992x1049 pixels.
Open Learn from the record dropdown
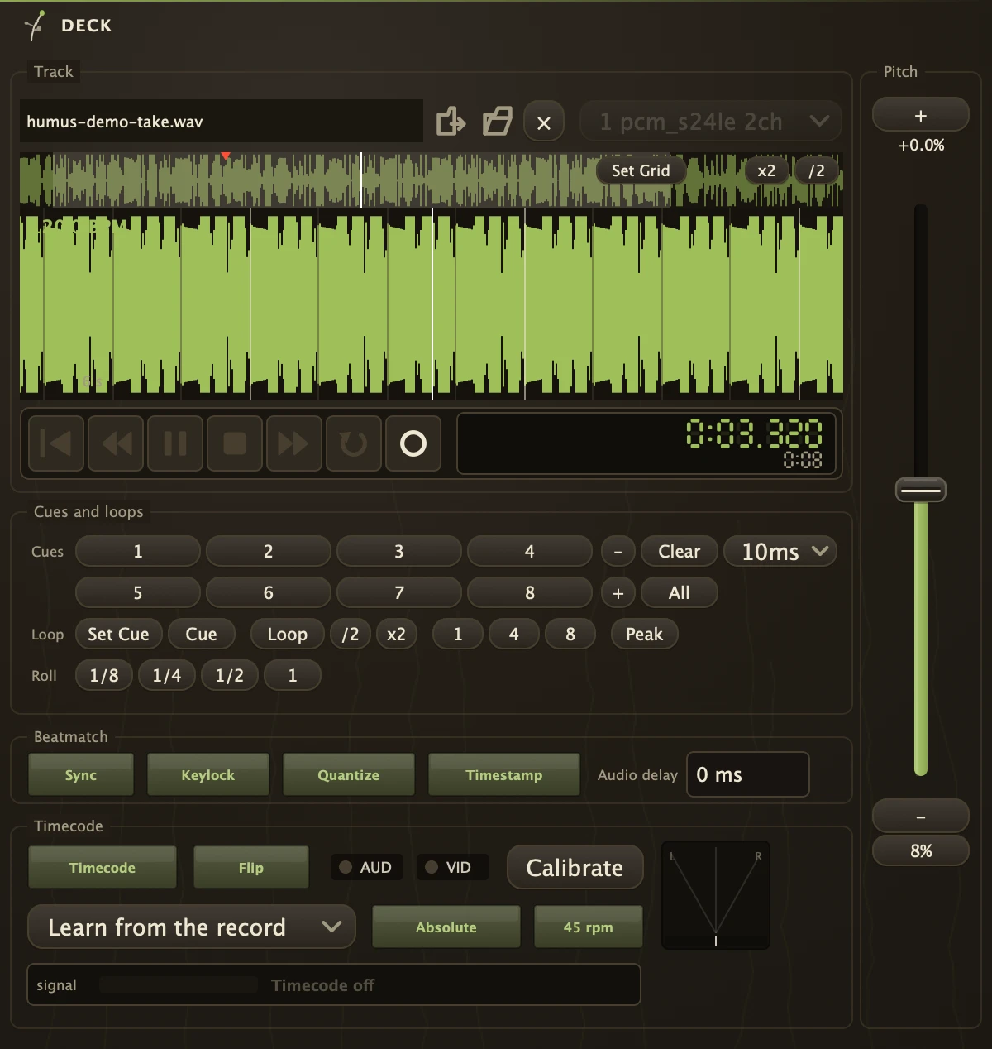coord(192,927)
